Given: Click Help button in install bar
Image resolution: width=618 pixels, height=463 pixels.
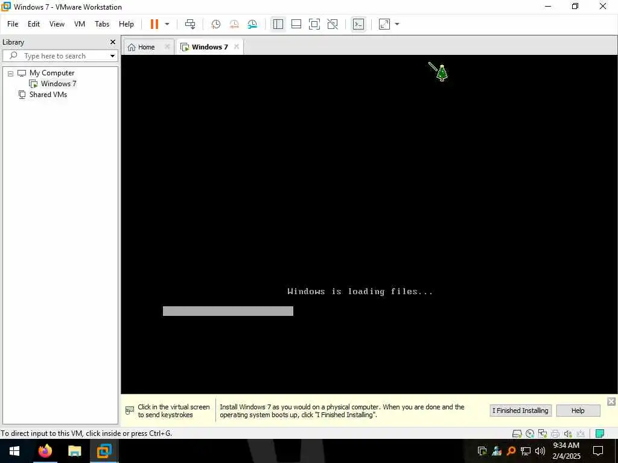Looking at the screenshot, I should pyautogui.click(x=578, y=411).
